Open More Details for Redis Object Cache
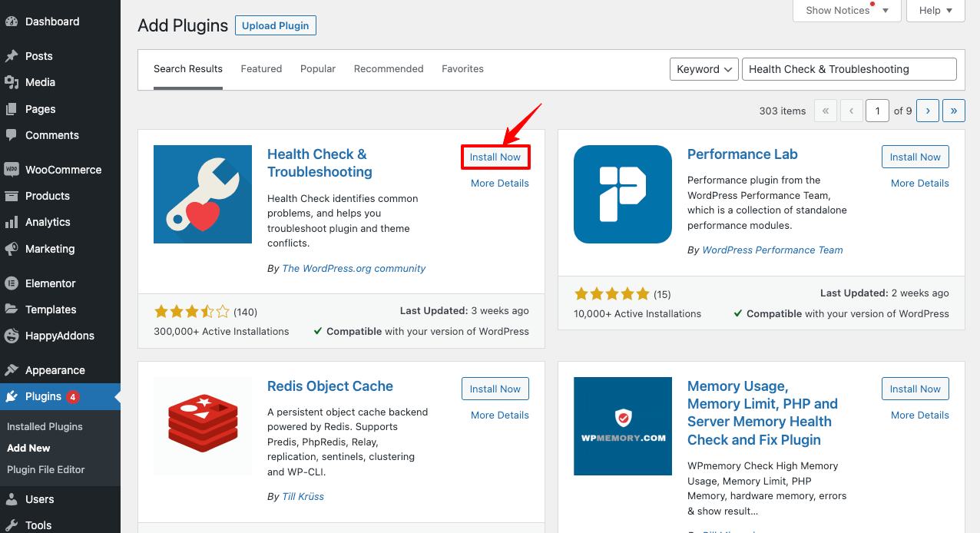 (x=500, y=415)
